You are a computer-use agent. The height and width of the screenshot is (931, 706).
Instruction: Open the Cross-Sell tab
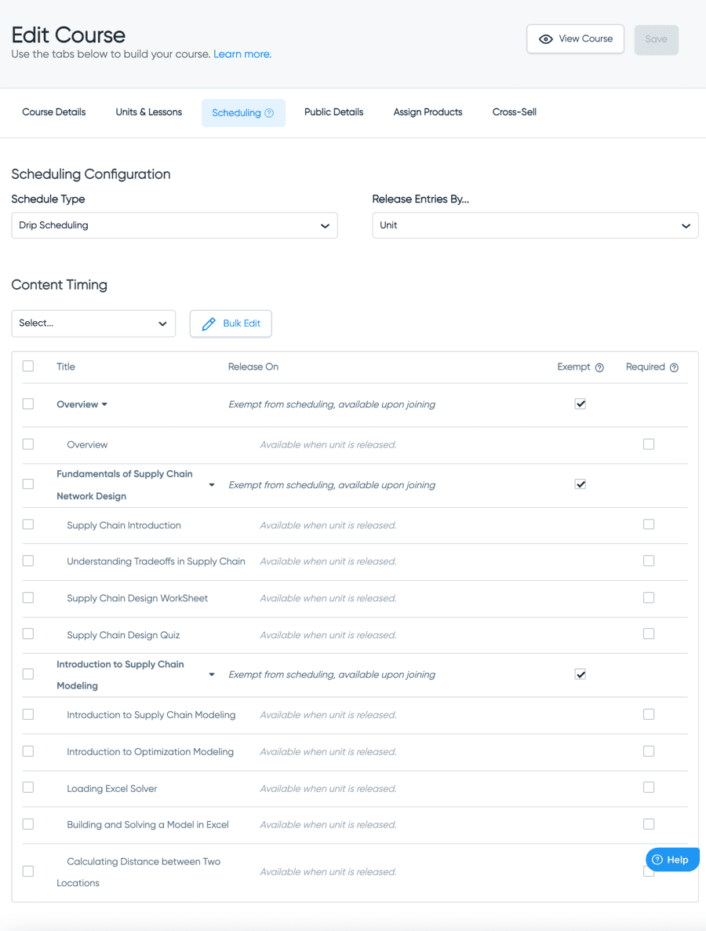(514, 112)
